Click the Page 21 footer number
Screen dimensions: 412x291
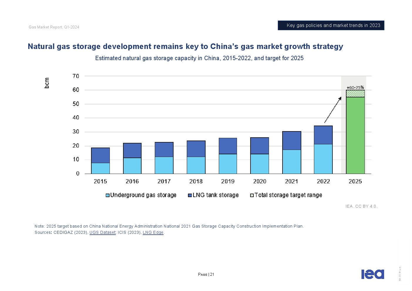coord(206,275)
